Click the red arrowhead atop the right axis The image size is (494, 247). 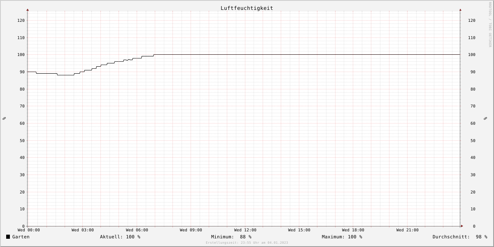tap(460, 9)
